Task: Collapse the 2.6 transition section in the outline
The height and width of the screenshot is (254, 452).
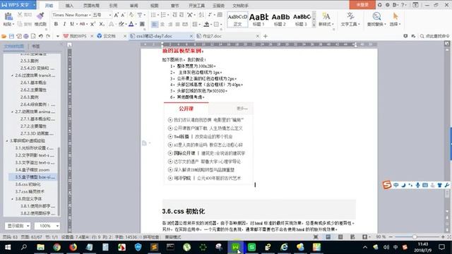Action: (x=13, y=75)
